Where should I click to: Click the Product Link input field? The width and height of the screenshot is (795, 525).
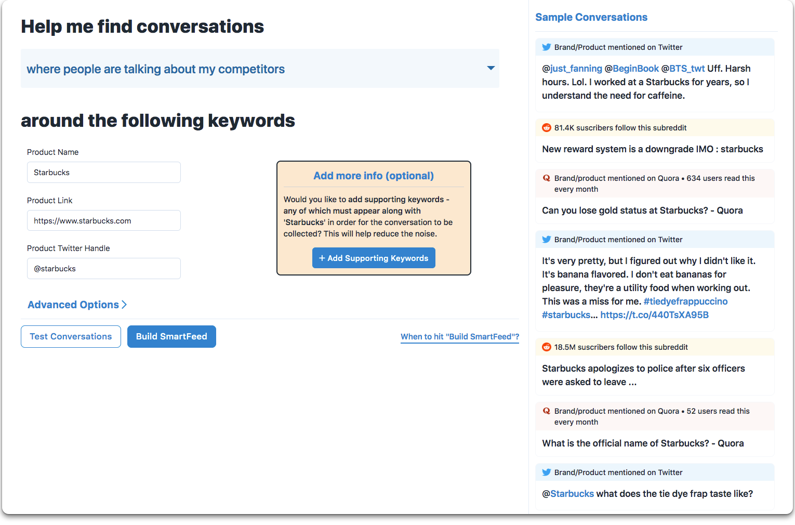tap(104, 220)
